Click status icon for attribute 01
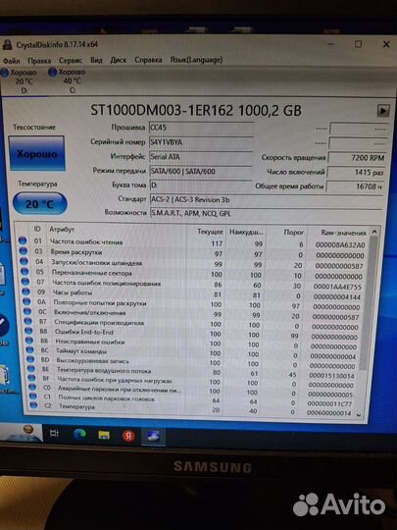The height and width of the screenshot is (530, 397). point(23,240)
